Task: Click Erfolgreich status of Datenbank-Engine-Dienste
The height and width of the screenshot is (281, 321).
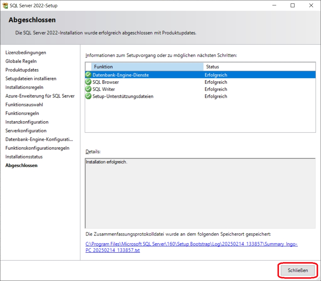Action: click(x=216, y=75)
